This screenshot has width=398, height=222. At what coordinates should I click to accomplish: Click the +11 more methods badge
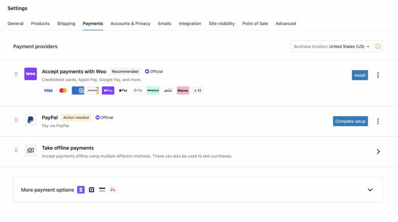[198, 90]
